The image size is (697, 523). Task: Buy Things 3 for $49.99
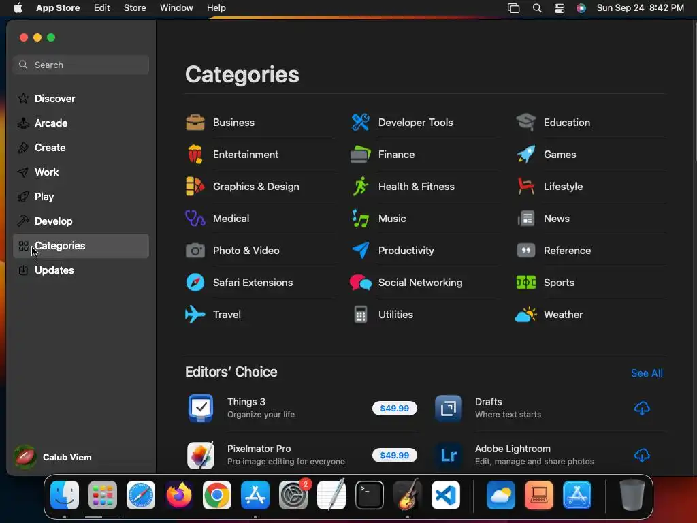tap(395, 409)
